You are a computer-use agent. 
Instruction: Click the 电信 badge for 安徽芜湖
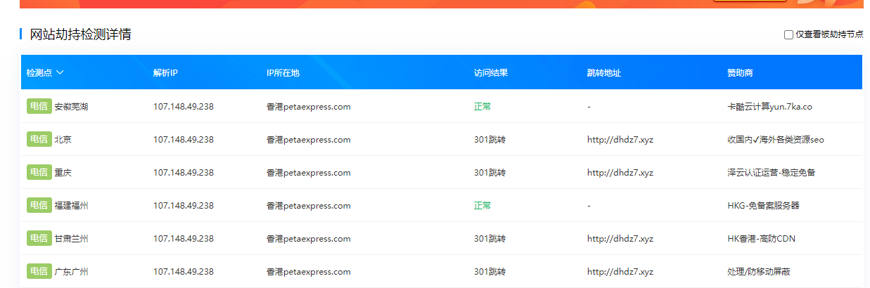[x=39, y=107]
